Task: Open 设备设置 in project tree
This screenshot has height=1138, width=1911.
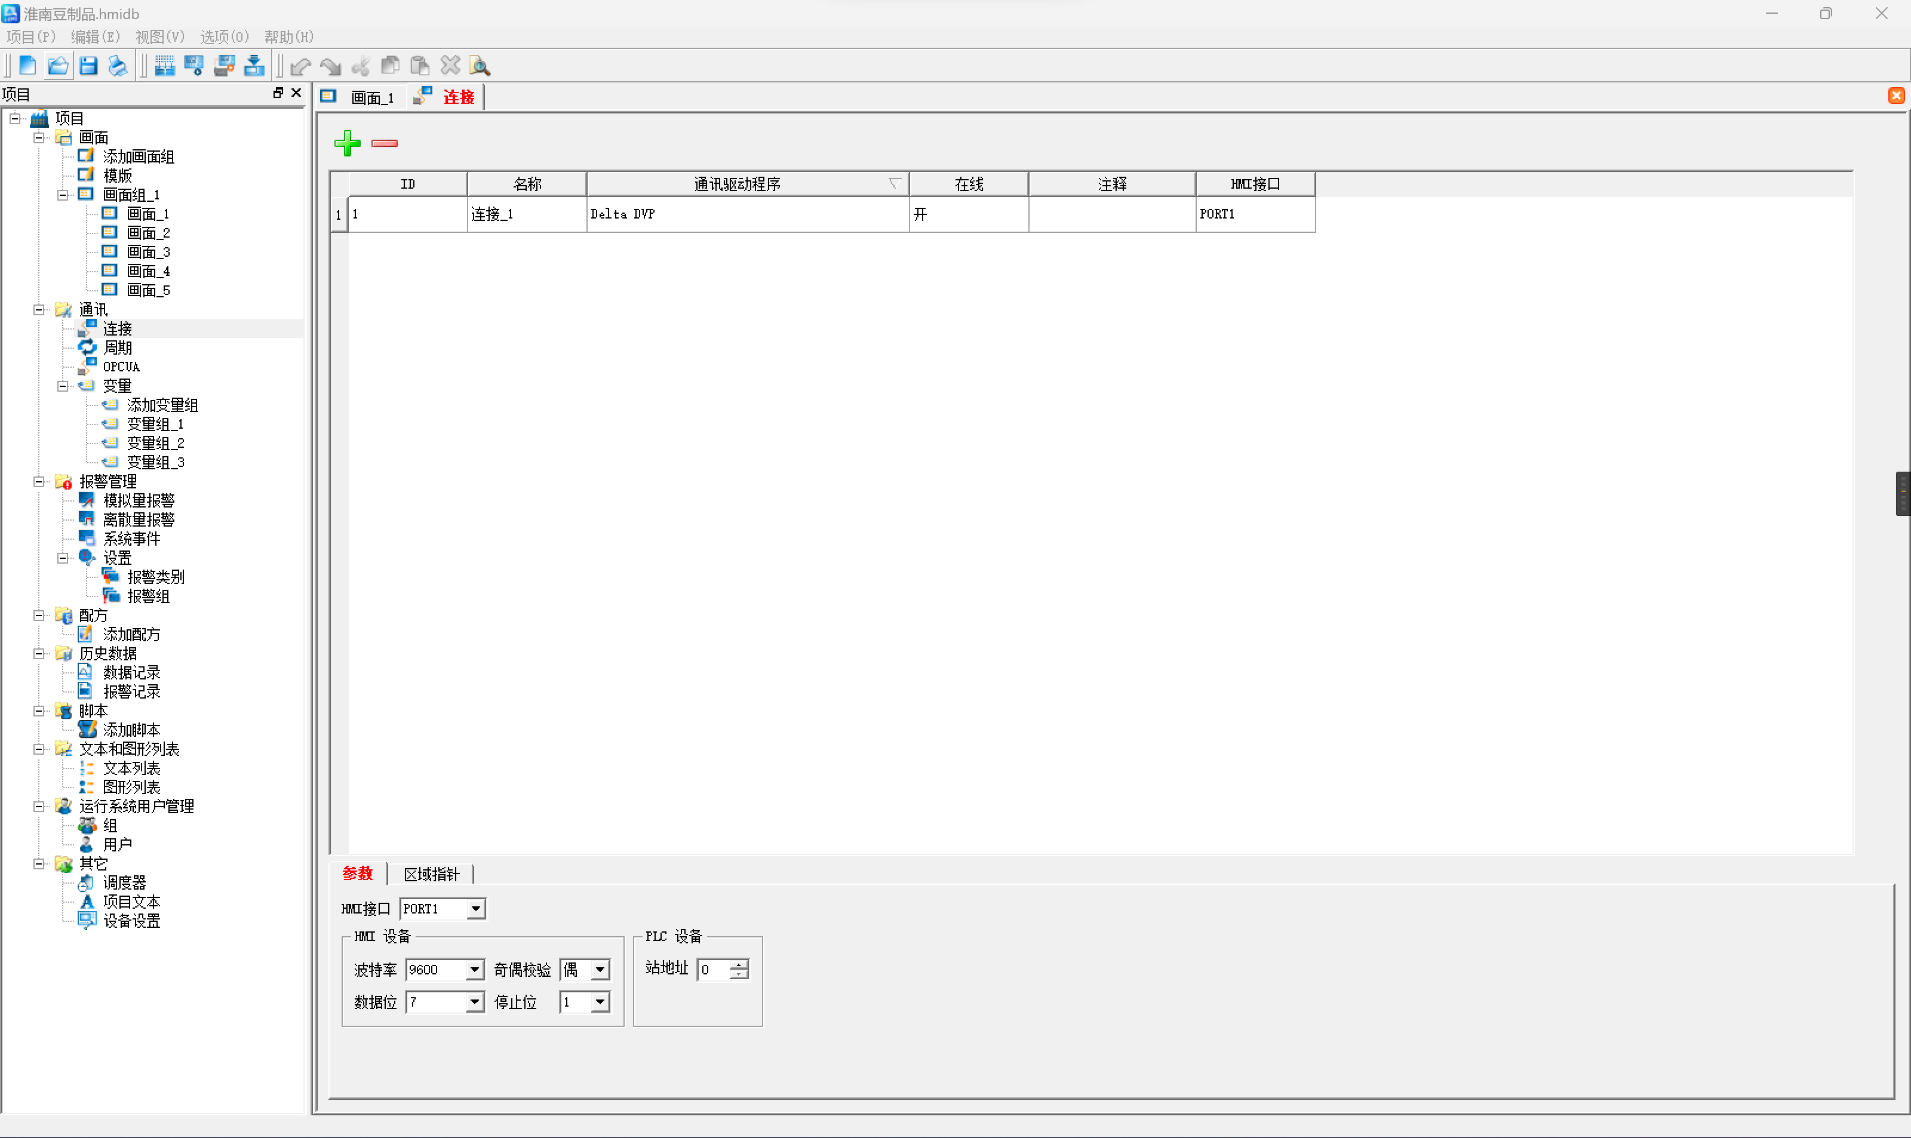Action: click(132, 921)
